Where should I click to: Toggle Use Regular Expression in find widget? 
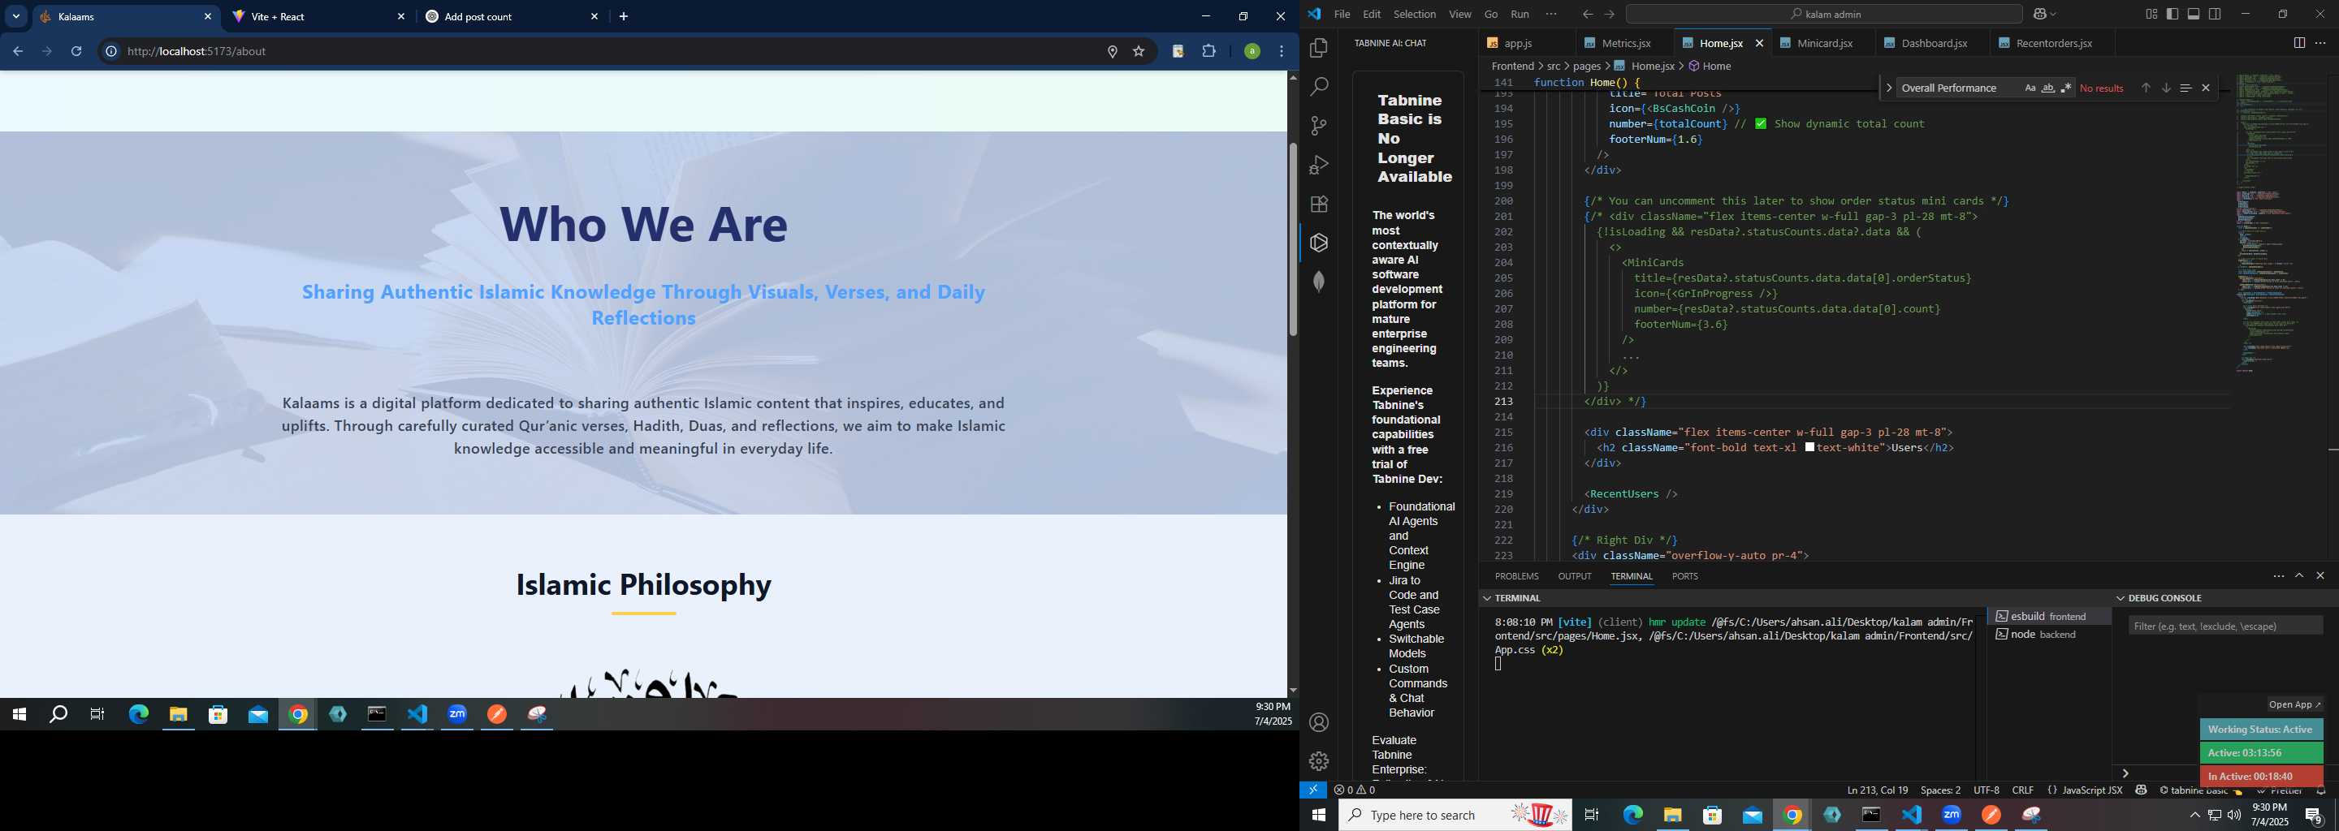[2067, 88]
